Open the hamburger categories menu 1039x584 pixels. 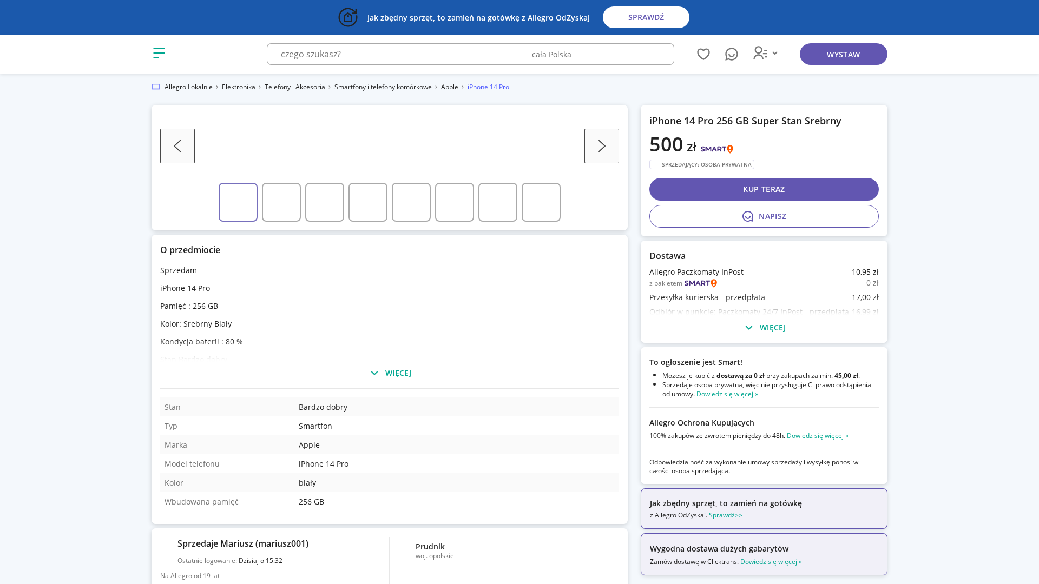(x=159, y=53)
